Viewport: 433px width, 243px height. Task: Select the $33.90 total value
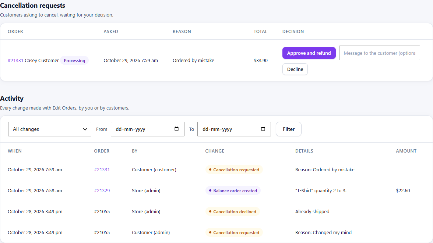pos(260,60)
